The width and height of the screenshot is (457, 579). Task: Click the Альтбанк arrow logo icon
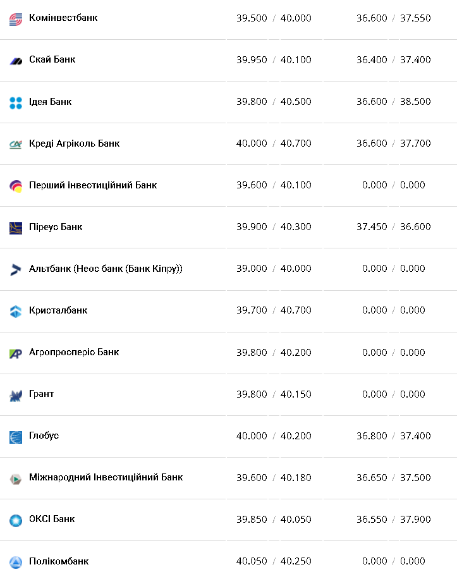pyautogui.click(x=16, y=270)
